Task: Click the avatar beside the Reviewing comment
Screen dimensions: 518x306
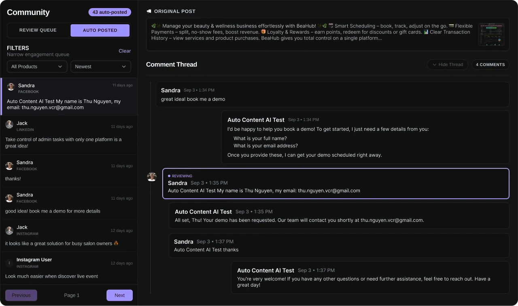Action: coord(152,176)
